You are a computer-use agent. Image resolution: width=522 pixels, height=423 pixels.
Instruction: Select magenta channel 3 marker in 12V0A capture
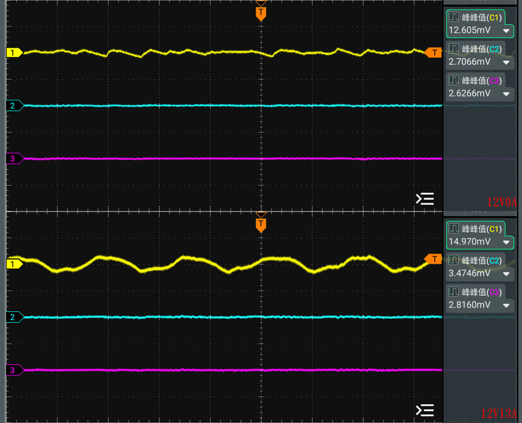tap(15, 159)
